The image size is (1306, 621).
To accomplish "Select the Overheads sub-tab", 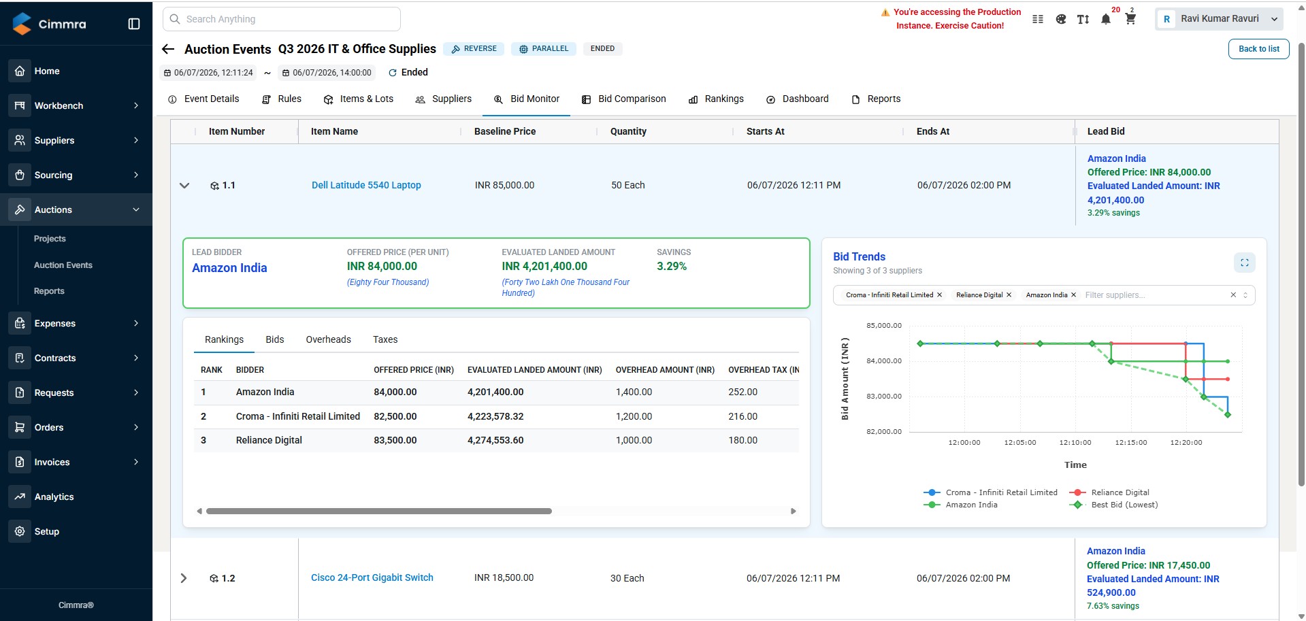I will tap(328, 339).
